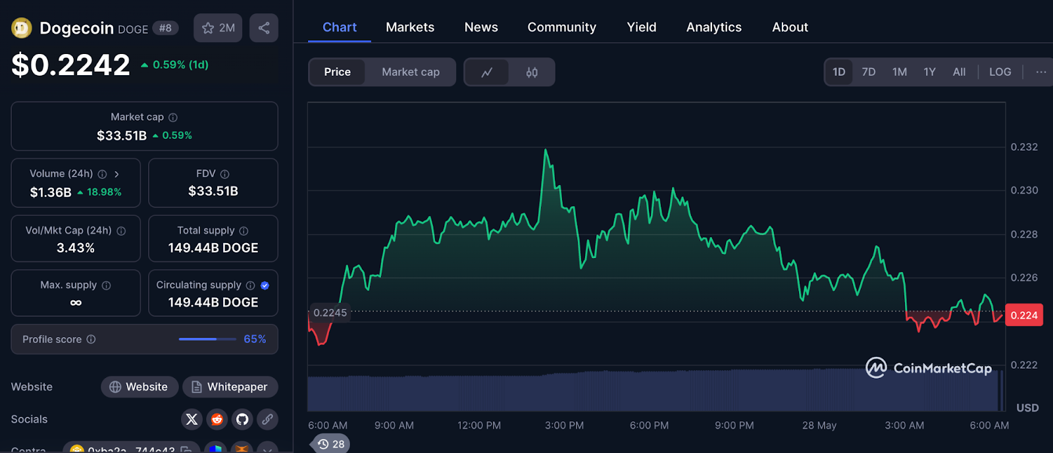Click the $33.51B Market cap value

[x=122, y=136]
